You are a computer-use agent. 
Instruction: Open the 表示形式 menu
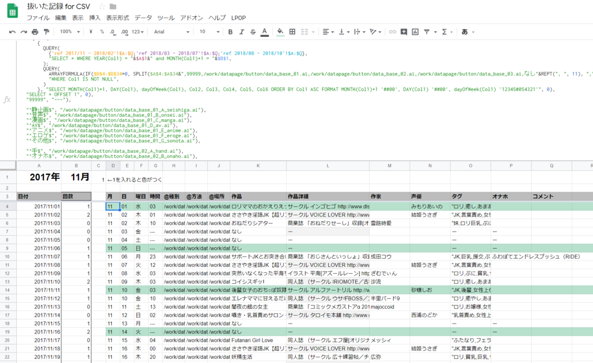click(118, 18)
